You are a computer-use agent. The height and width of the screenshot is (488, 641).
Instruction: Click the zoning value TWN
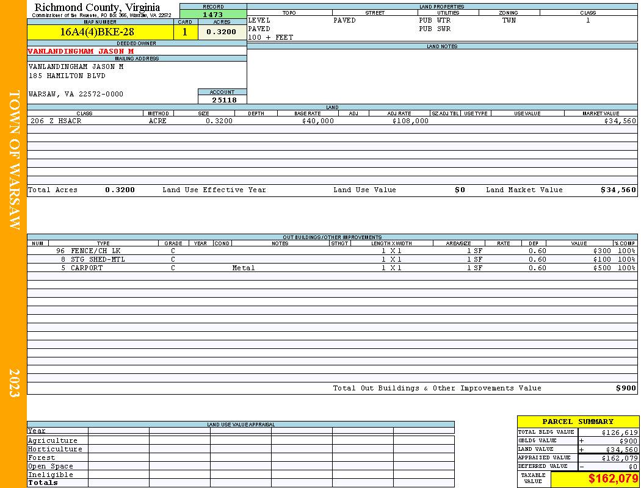[509, 20]
